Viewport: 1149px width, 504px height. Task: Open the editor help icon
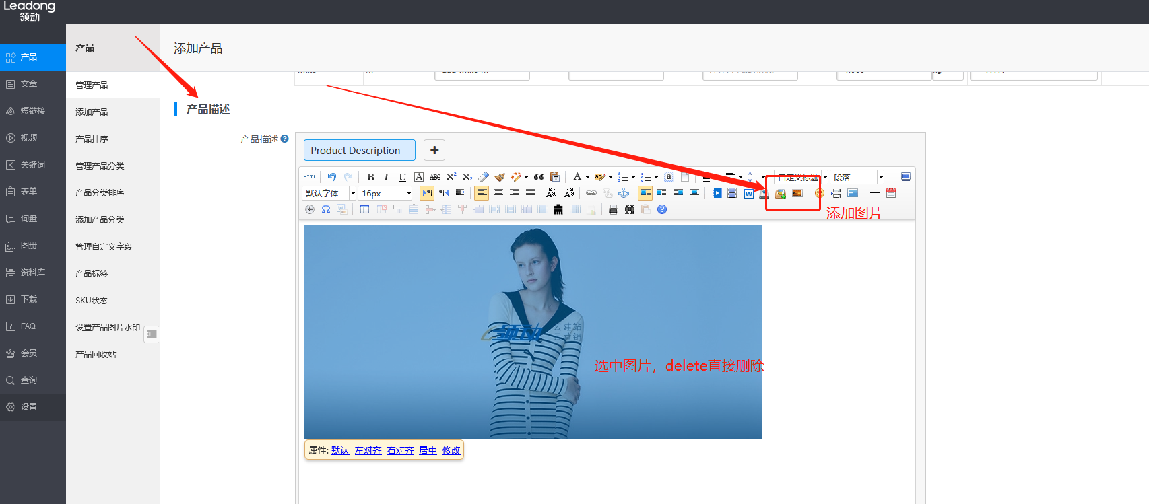click(x=662, y=209)
